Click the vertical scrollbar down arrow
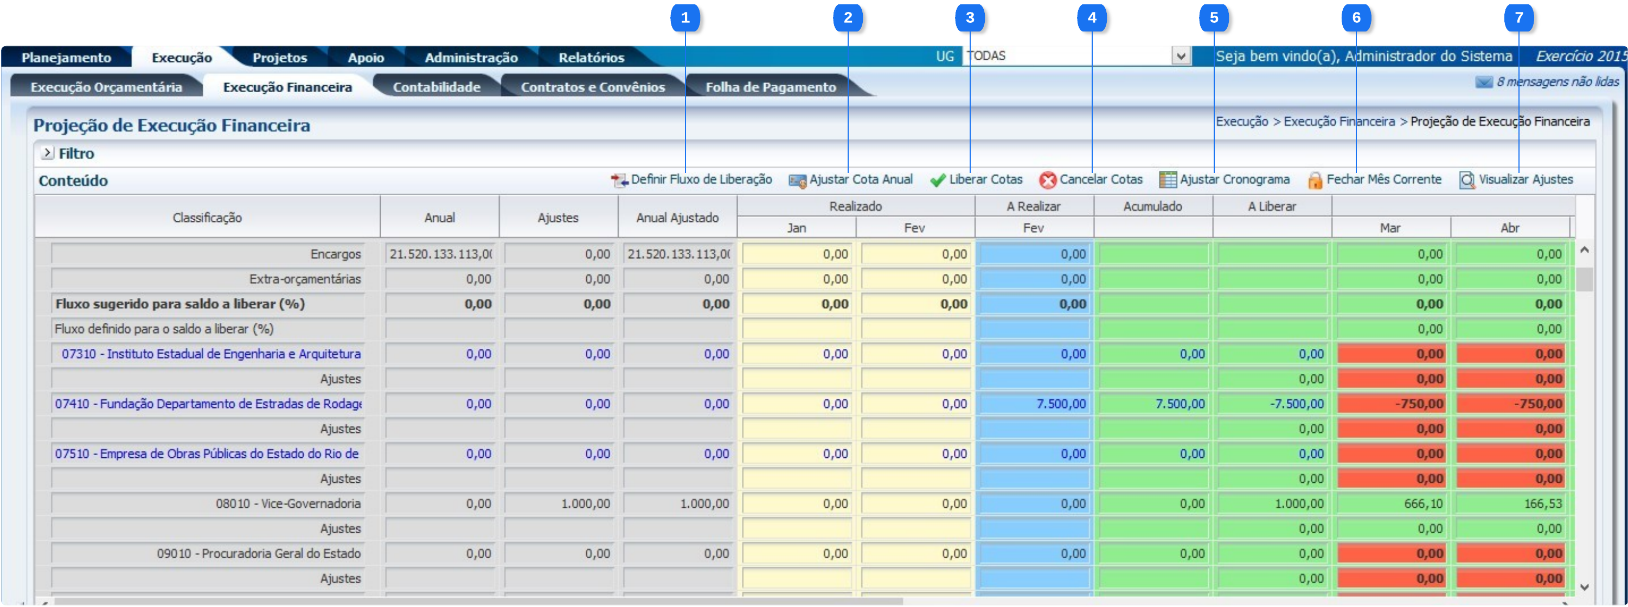The height and width of the screenshot is (607, 1628). point(1585,587)
